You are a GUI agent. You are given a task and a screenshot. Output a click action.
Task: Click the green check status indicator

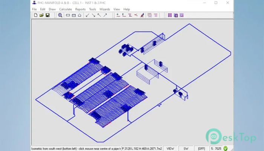(226, 148)
